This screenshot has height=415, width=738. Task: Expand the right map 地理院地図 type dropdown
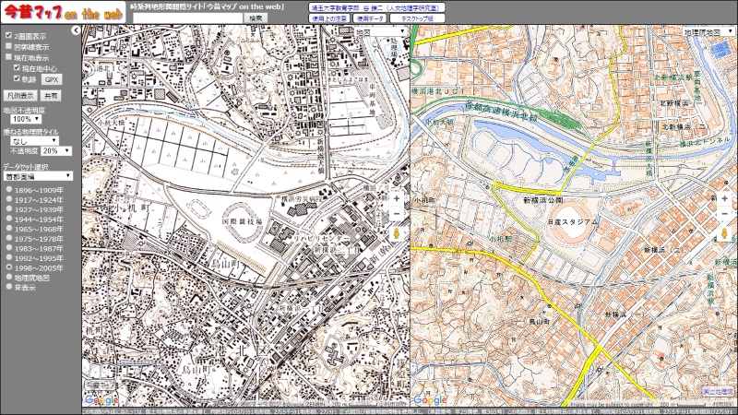tap(708, 31)
